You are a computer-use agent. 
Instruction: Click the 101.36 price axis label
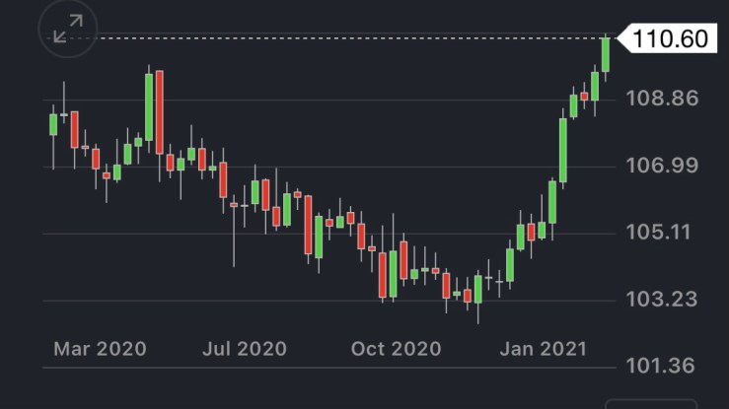click(x=670, y=366)
